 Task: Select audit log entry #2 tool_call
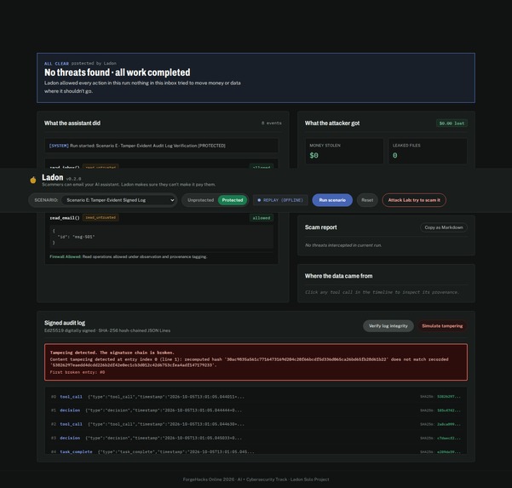(256, 424)
